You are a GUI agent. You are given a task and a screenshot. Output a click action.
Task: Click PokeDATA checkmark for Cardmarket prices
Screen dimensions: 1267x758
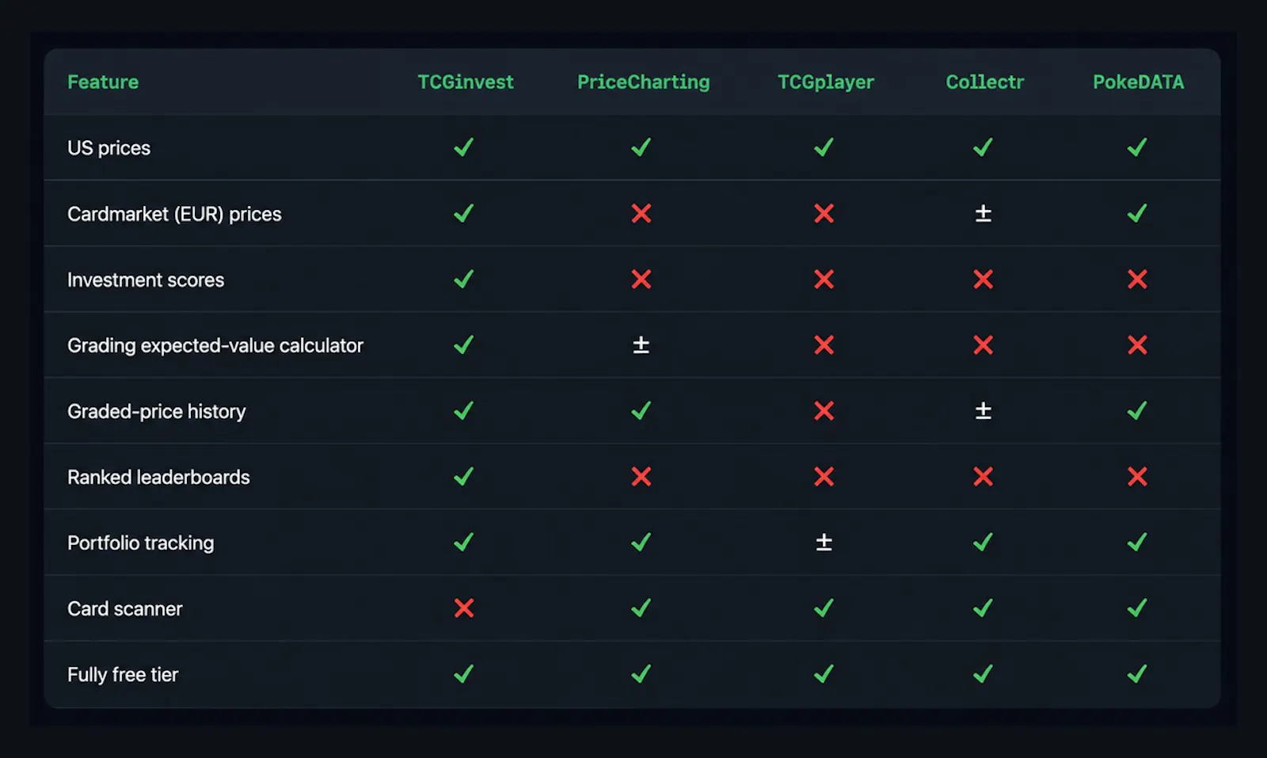pyautogui.click(x=1137, y=213)
